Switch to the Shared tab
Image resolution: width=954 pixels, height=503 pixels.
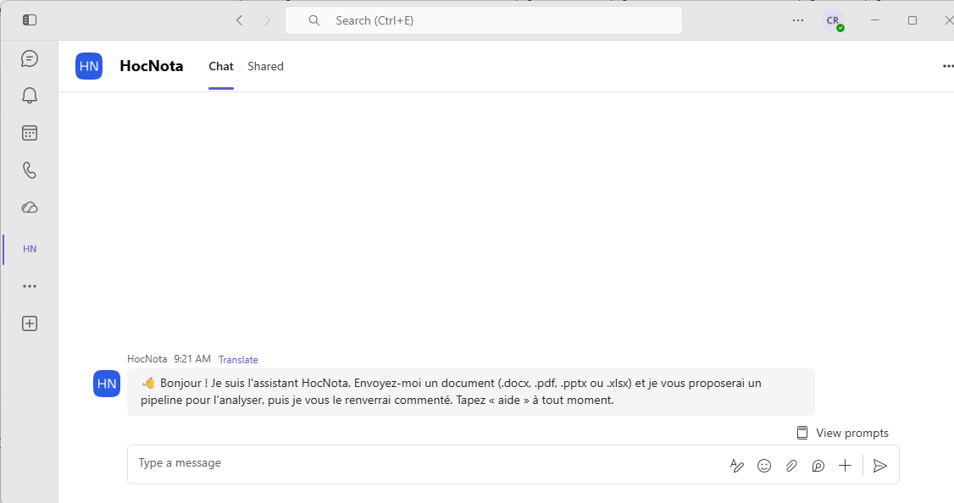265,66
